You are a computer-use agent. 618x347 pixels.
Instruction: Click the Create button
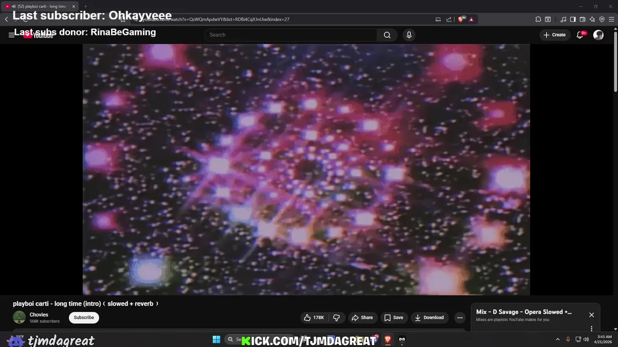[555, 35]
